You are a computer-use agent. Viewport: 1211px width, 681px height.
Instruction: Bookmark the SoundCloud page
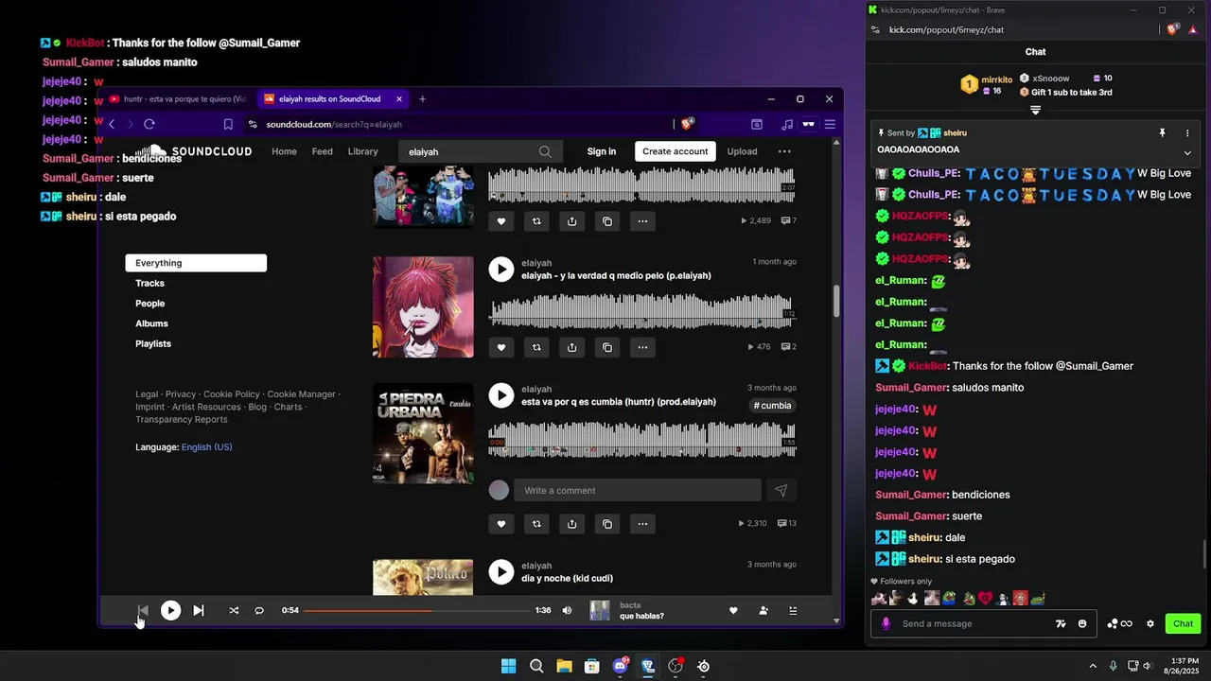[228, 124]
